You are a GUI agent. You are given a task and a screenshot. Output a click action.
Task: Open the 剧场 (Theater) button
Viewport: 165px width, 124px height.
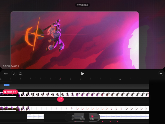[6, 74]
